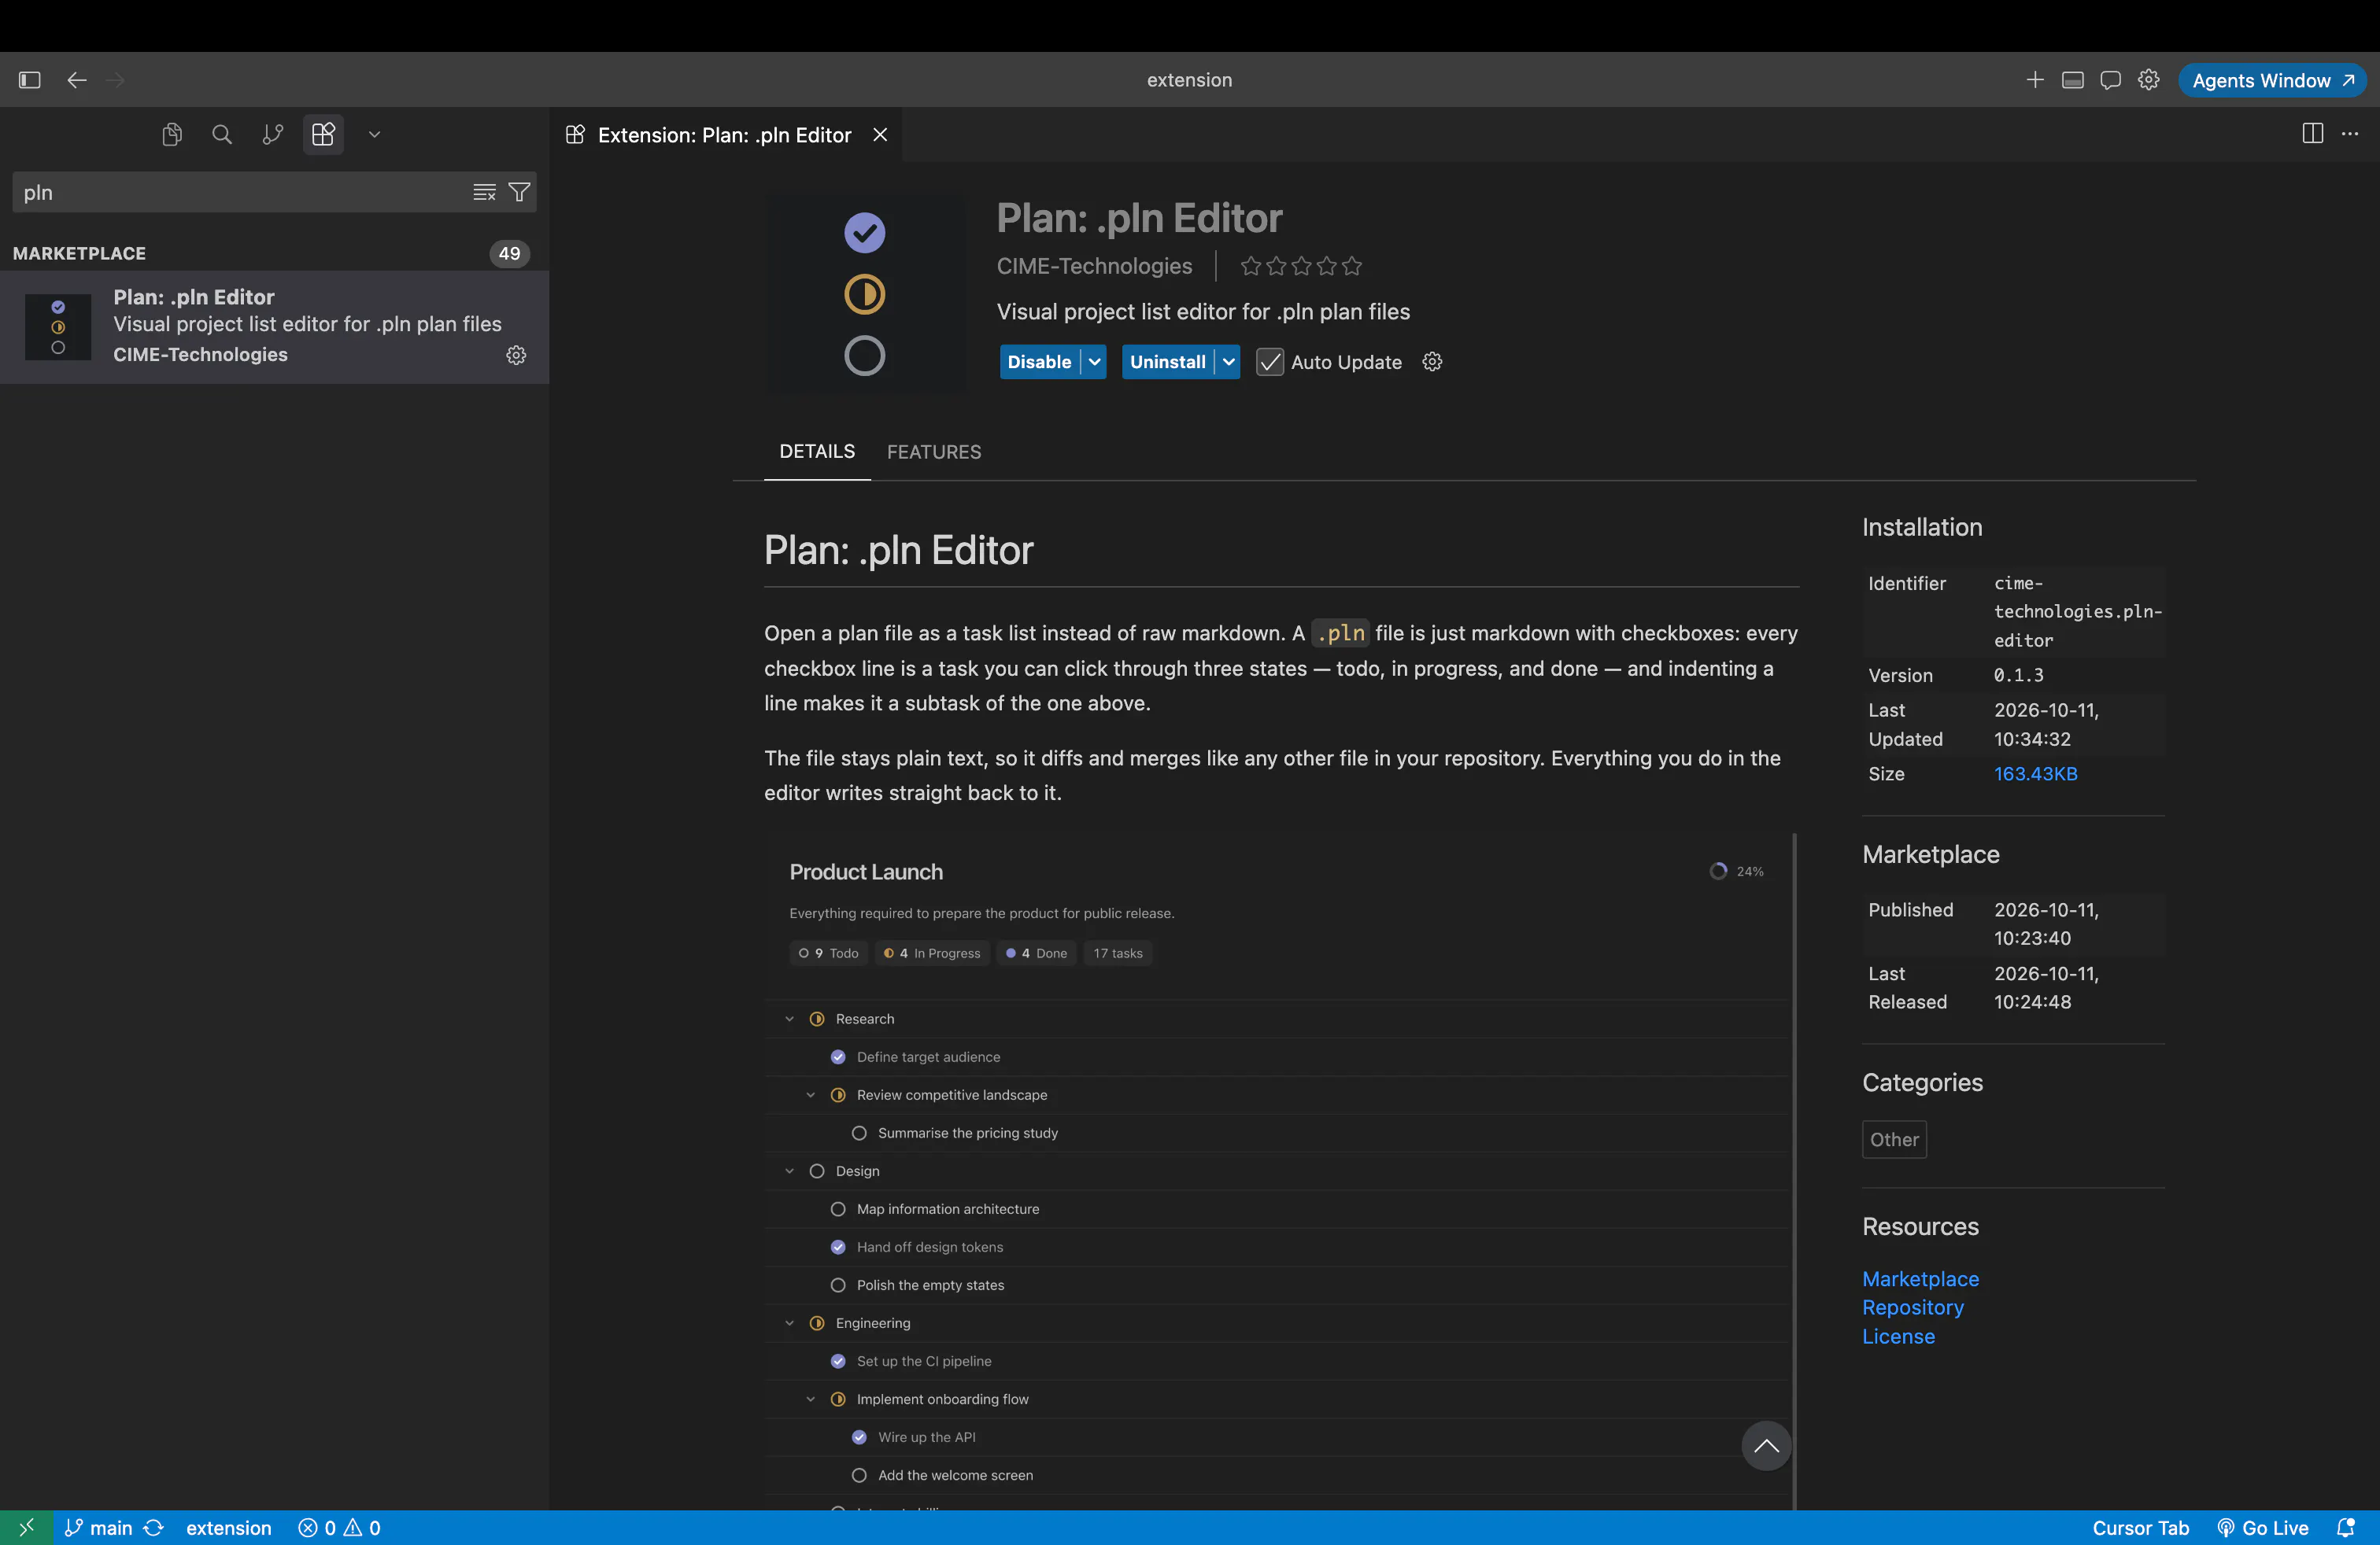This screenshot has height=1545, width=2380.
Task: Click the notifications bell in status bar
Action: (2345, 1527)
